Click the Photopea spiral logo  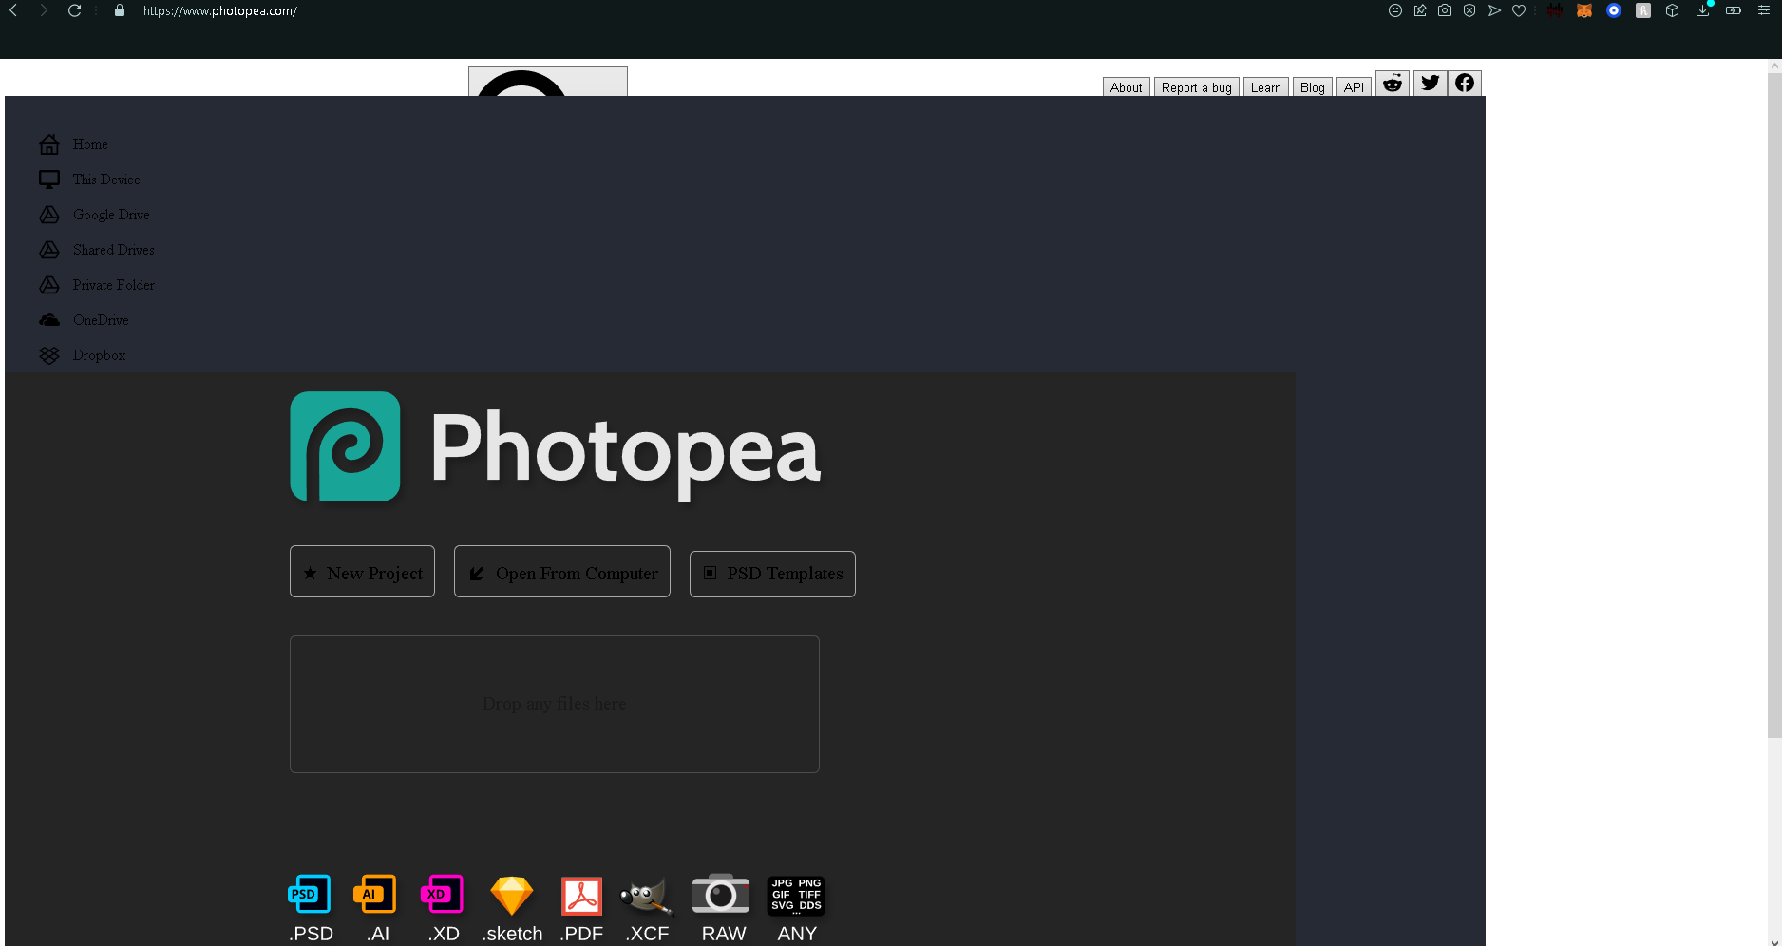click(346, 446)
